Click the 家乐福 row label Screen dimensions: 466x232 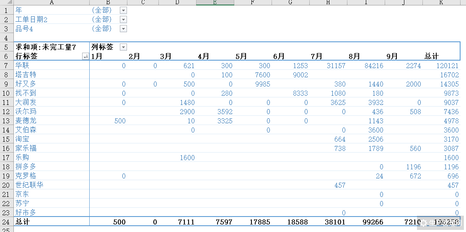26,148
